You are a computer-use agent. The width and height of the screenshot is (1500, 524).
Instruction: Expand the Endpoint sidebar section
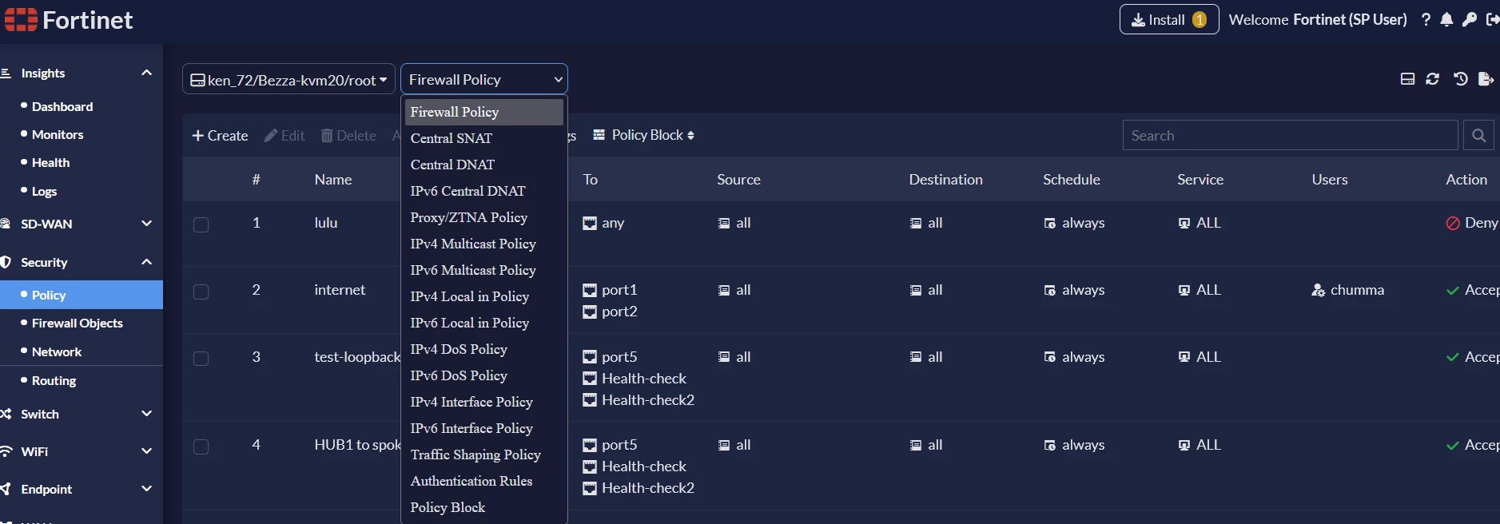146,489
